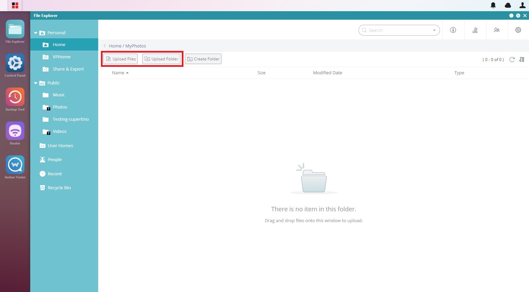The height and width of the screenshot is (292, 529).
Task: Sort by Name column
Action: [120, 73]
